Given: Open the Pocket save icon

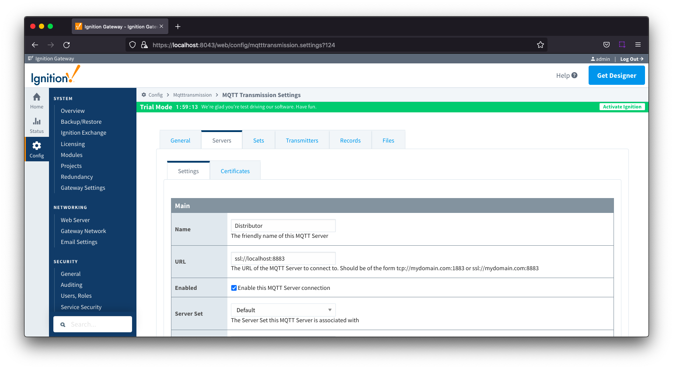Looking at the screenshot, I should click(x=607, y=45).
